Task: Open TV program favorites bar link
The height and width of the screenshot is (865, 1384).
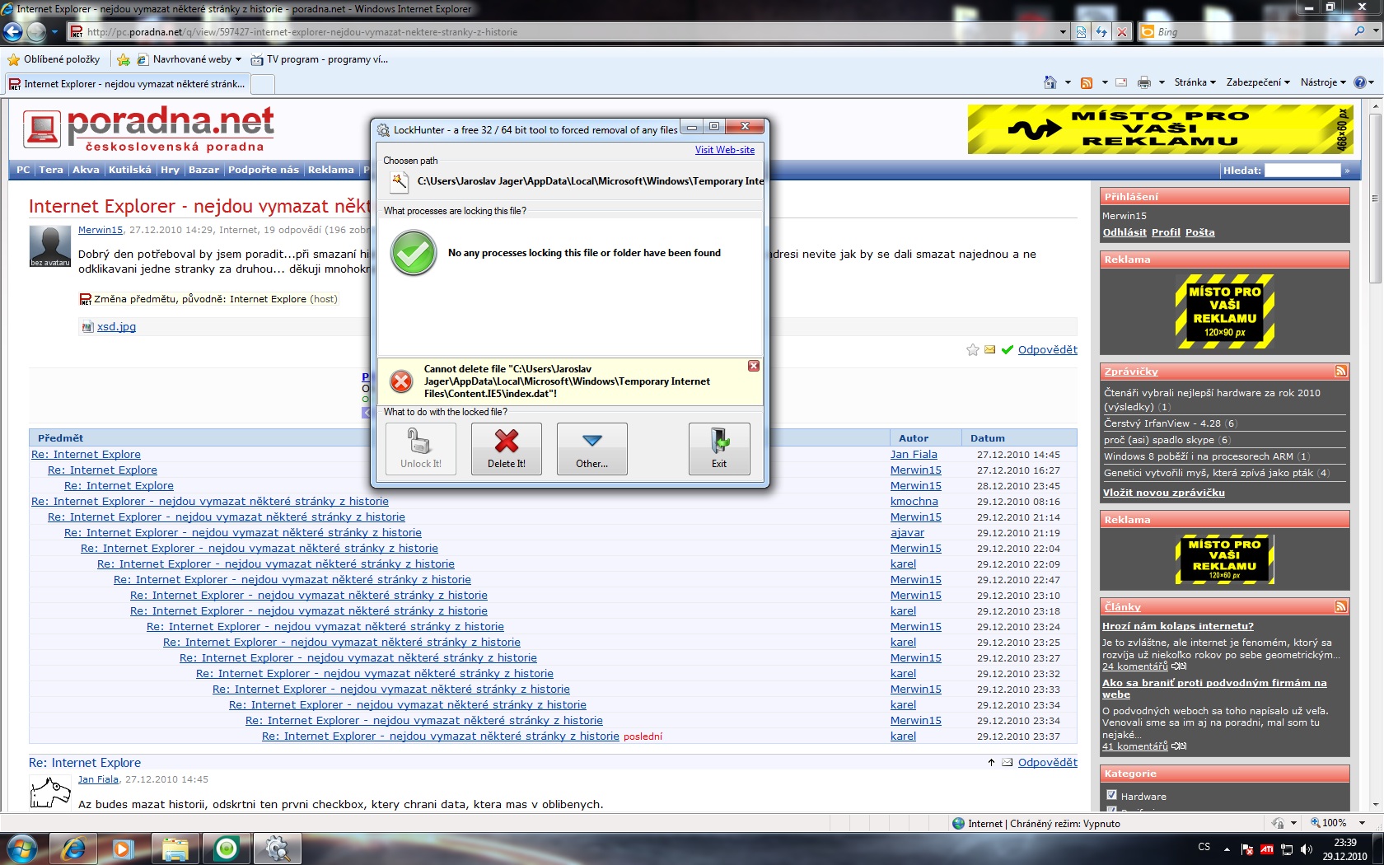Action: click(320, 59)
